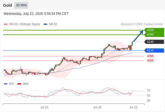Viewport: 165px width, 112px height.
Task: Click the 4085 red support label
Action: [150, 56]
